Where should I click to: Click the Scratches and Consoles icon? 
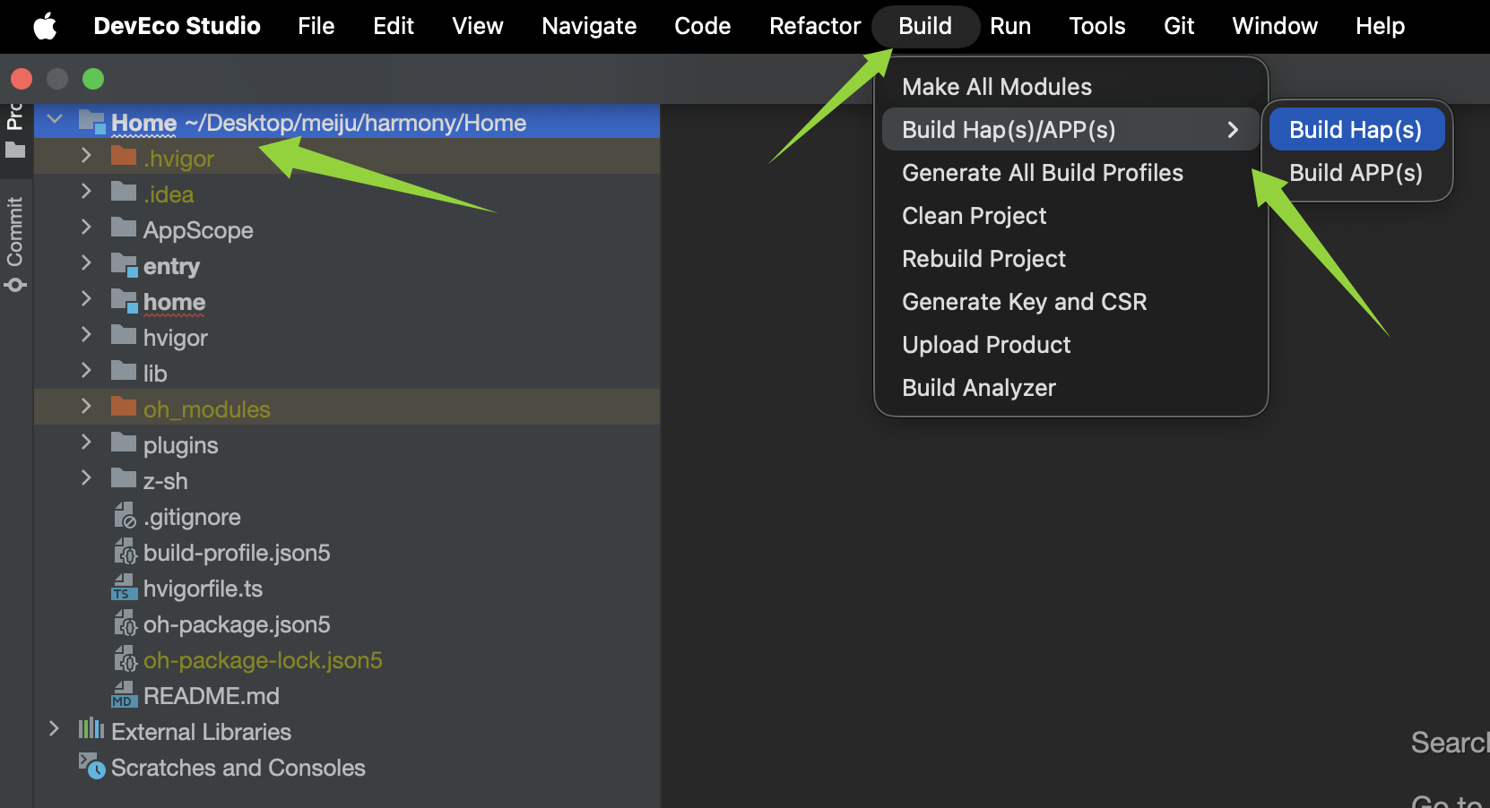click(91, 766)
